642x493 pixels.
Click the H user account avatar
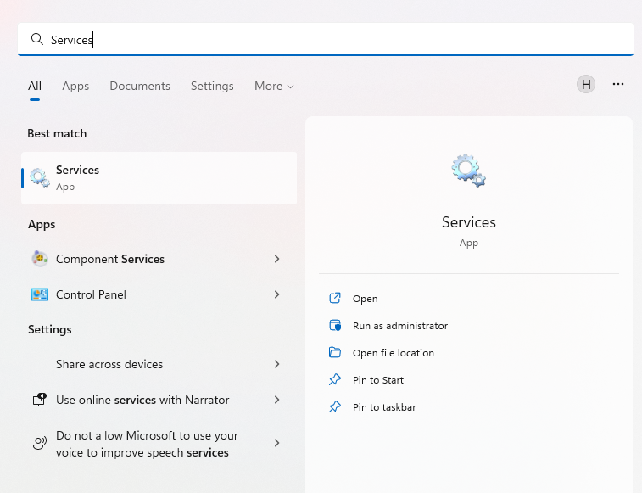(586, 84)
